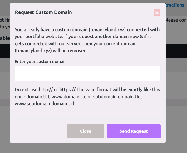The width and height of the screenshot is (187, 153).
Task: Click the black bar left of dialog
Action: coord(5,51)
